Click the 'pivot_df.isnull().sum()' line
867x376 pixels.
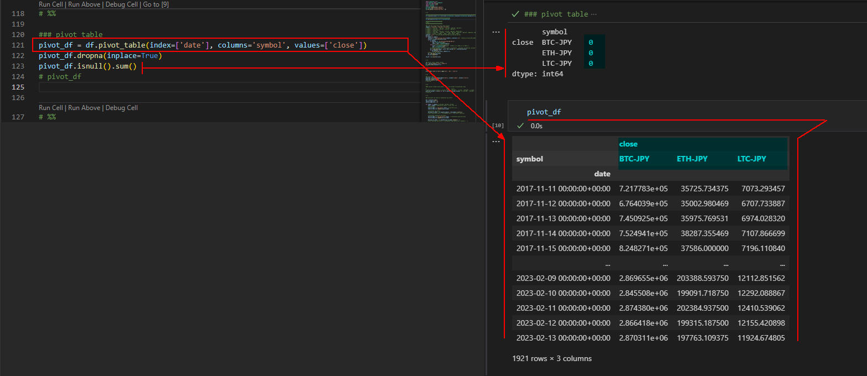click(87, 66)
